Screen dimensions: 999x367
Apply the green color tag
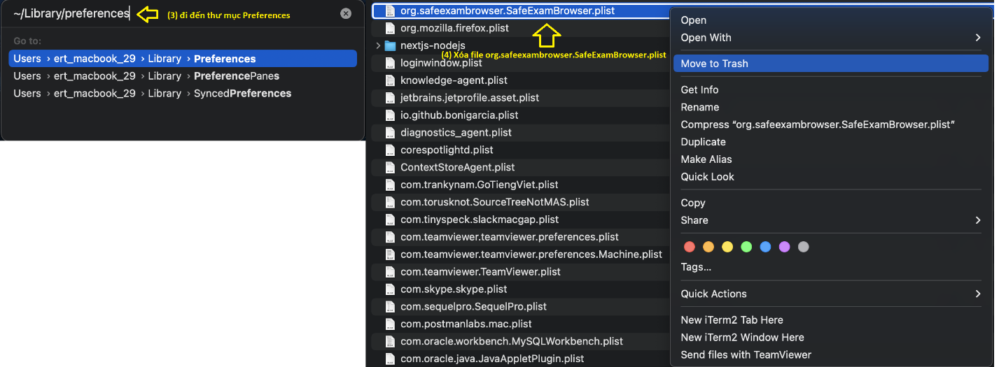(746, 247)
